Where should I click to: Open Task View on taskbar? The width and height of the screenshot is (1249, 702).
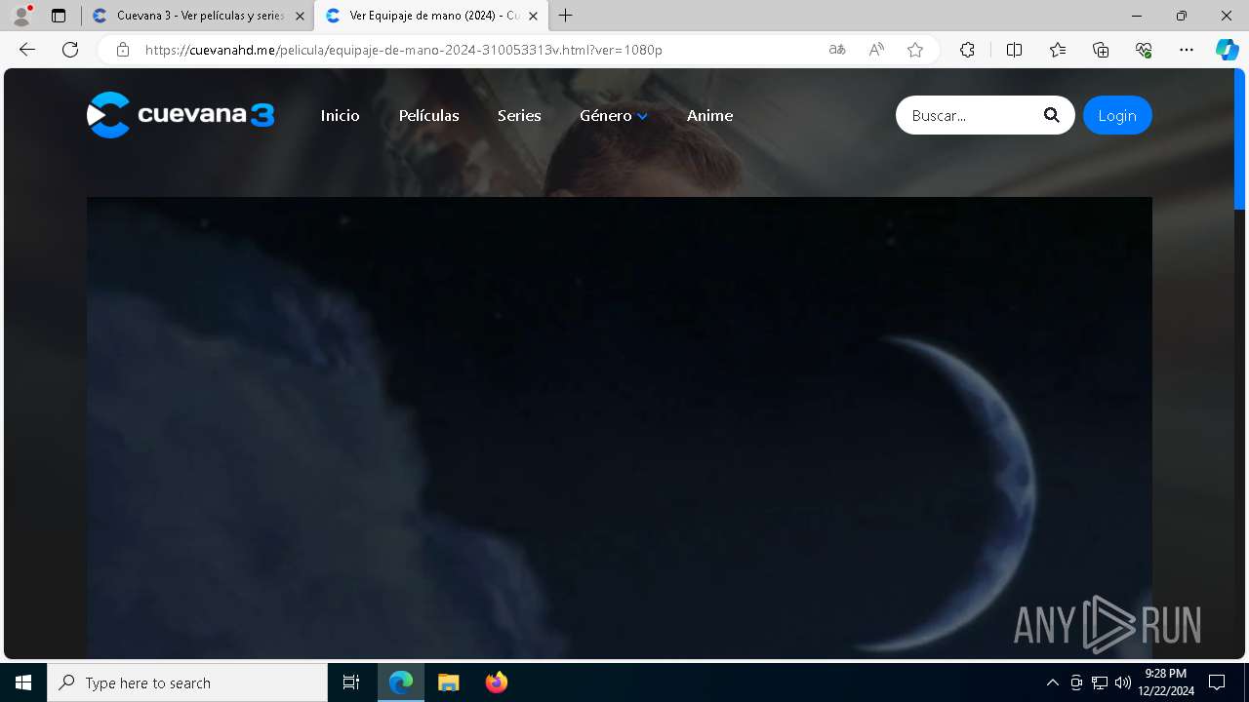pyautogui.click(x=351, y=682)
